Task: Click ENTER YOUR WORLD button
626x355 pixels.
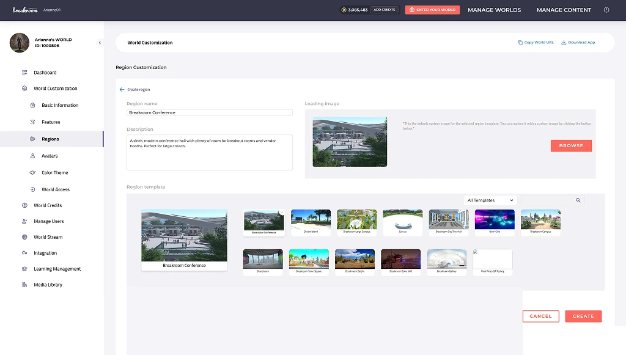Action: tap(432, 10)
